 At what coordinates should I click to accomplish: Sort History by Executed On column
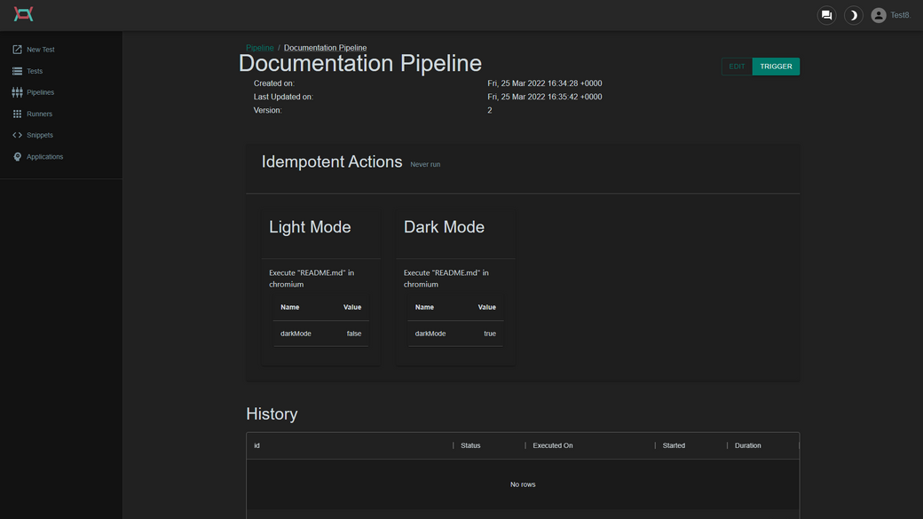pyautogui.click(x=552, y=445)
